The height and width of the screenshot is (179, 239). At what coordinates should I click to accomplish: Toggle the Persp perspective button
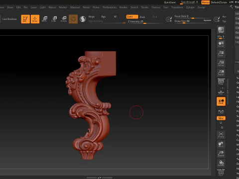(221, 82)
